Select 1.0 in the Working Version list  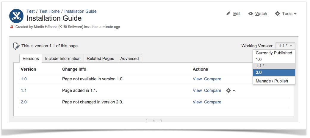pyautogui.click(x=259, y=59)
